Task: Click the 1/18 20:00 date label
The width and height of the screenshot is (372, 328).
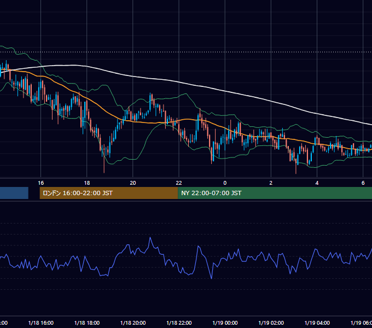Action: (x=133, y=323)
